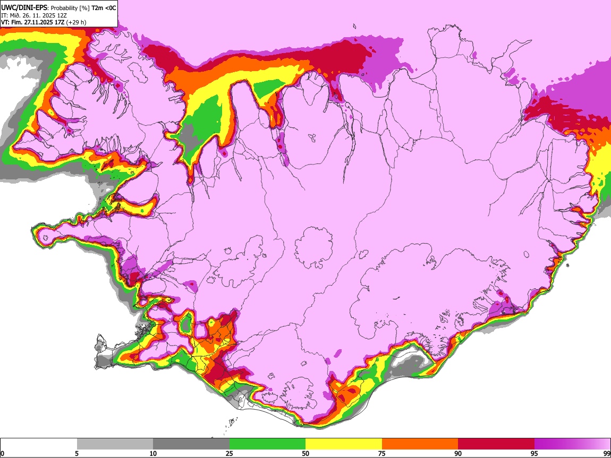Click the orange 75–90 legend swatch
Screen dimensions: 611x458
(420, 444)
